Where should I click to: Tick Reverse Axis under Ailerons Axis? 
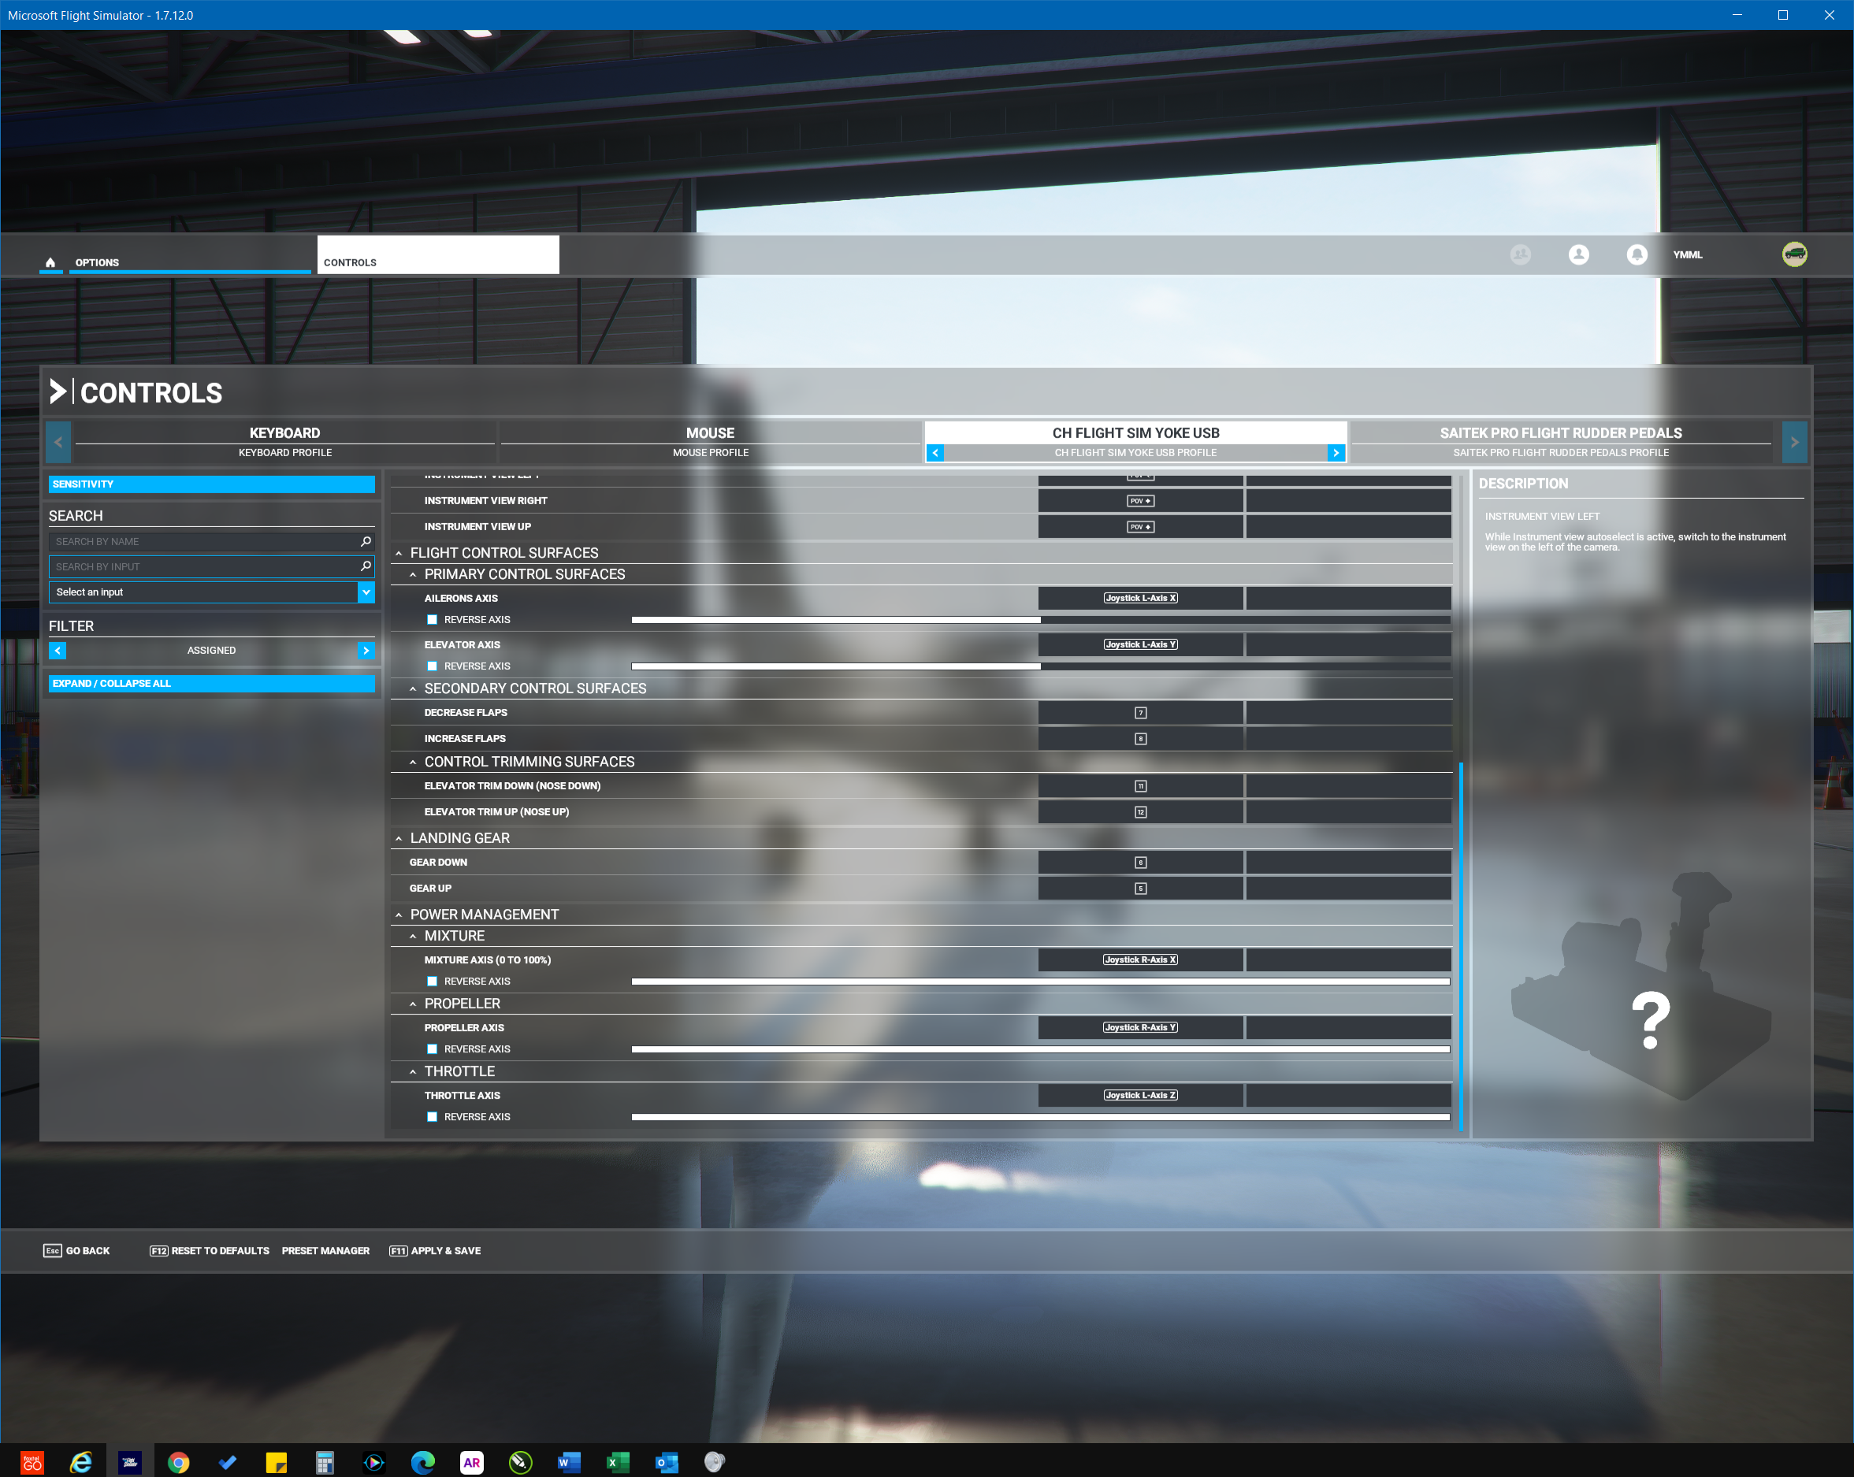pyautogui.click(x=433, y=619)
